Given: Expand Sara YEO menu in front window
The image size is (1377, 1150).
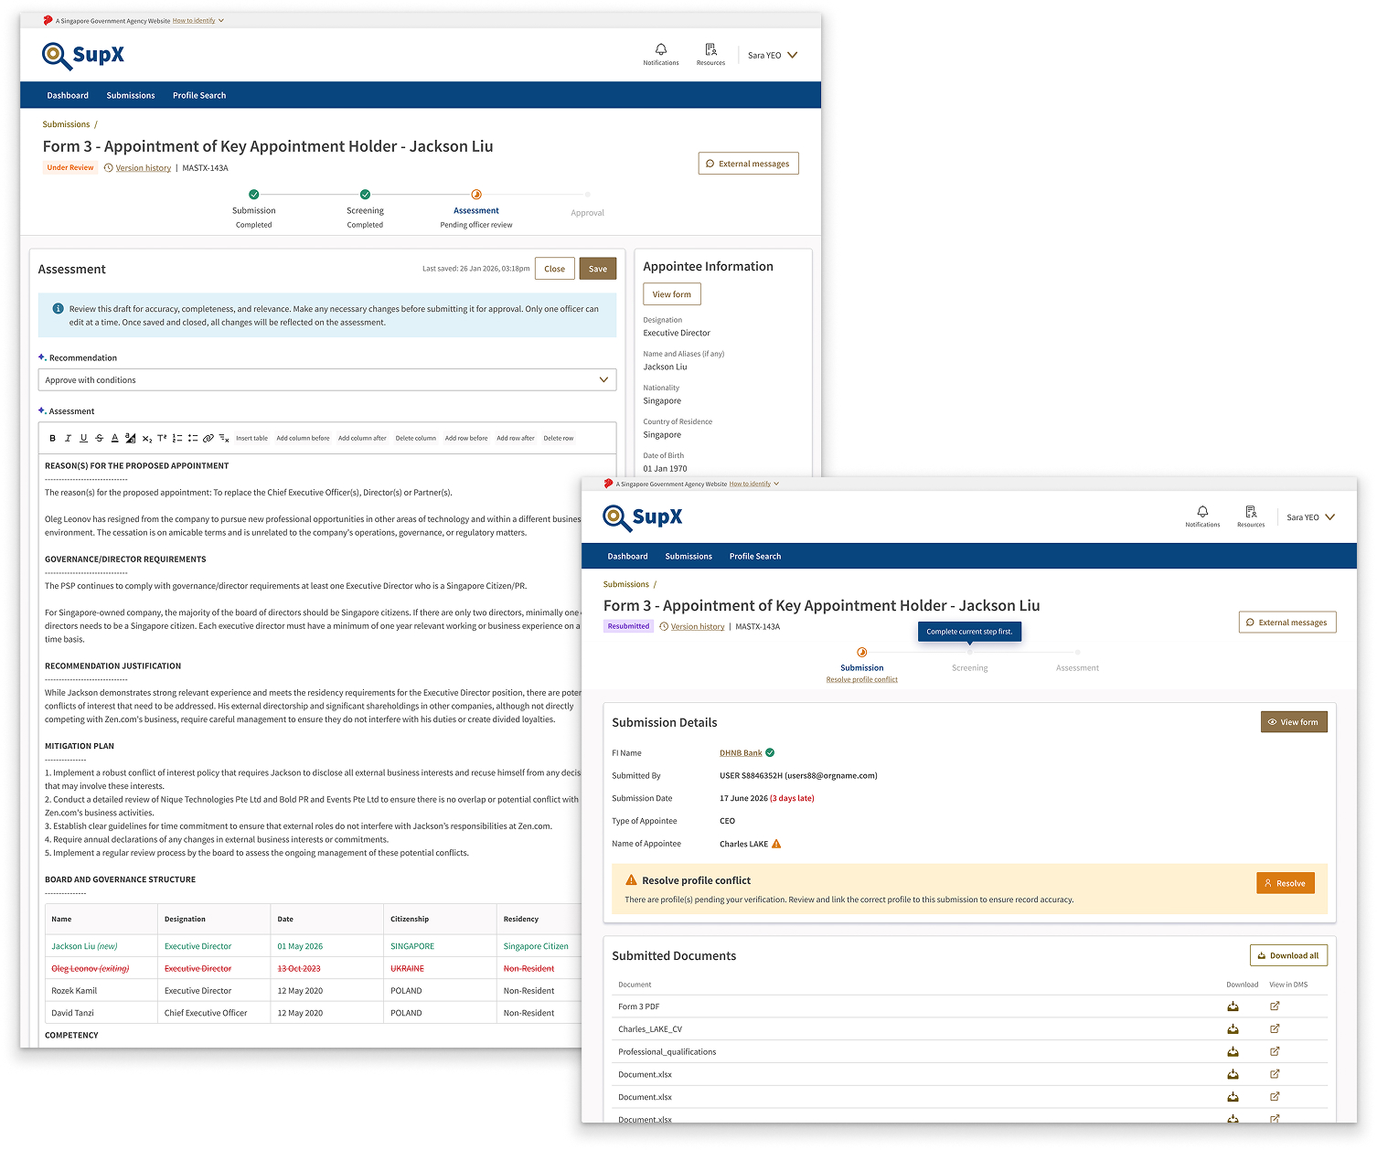Looking at the screenshot, I should pyautogui.click(x=1310, y=517).
